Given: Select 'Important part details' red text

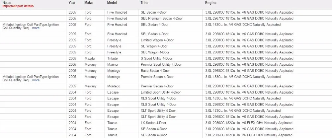Looking at the screenshot, I should (18, 6).
